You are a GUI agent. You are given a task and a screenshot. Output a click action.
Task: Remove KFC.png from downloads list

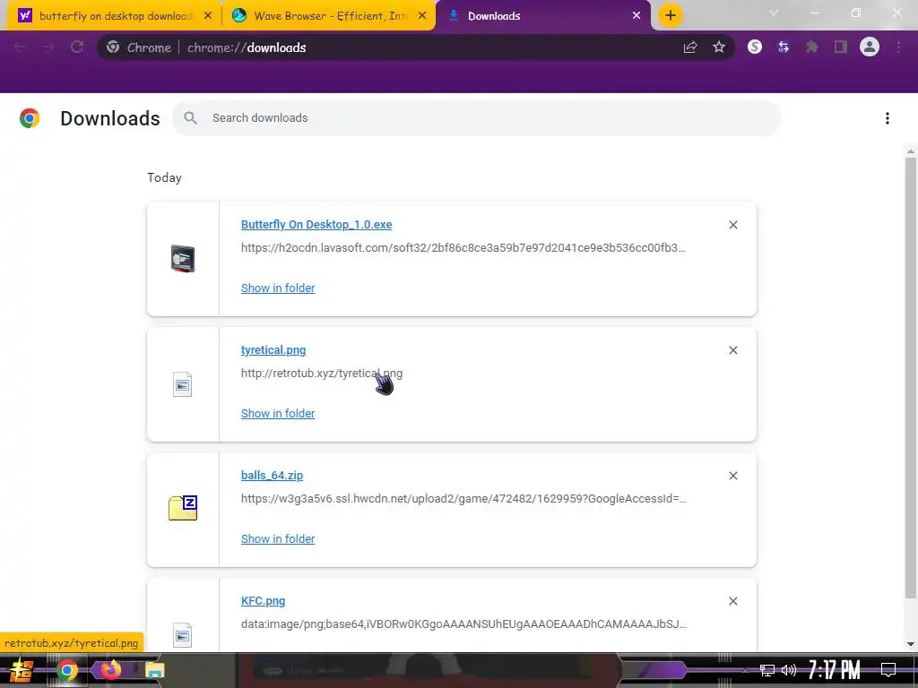pyautogui.click(x=733, y=601)
